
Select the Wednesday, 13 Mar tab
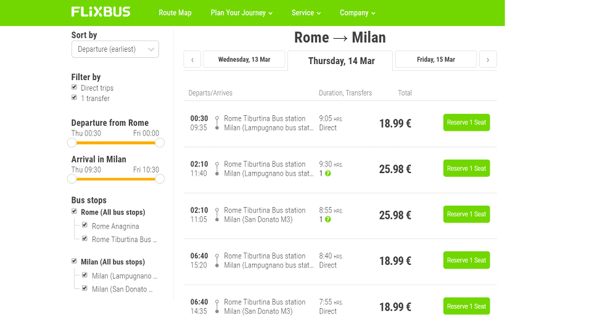click(x=244, y=60)
